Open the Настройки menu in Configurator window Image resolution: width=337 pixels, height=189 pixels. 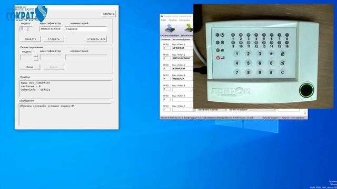click(184, 20)
